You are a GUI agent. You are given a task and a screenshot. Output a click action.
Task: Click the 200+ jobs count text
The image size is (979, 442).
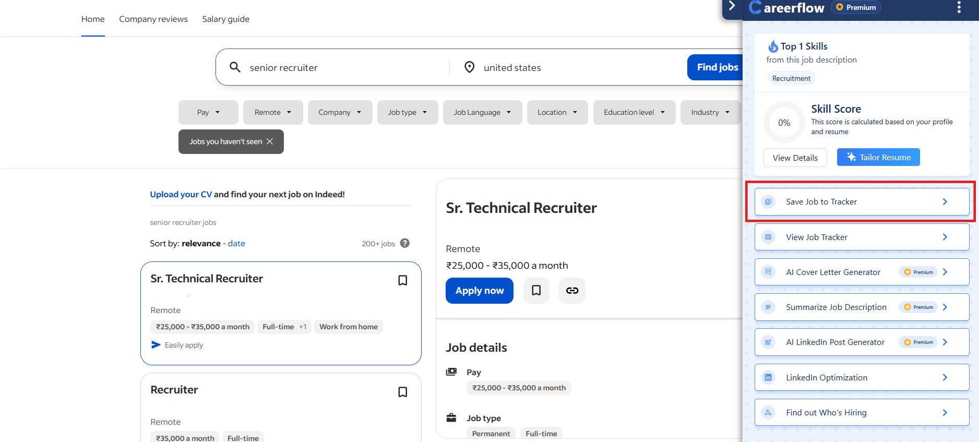pos(378,244)
